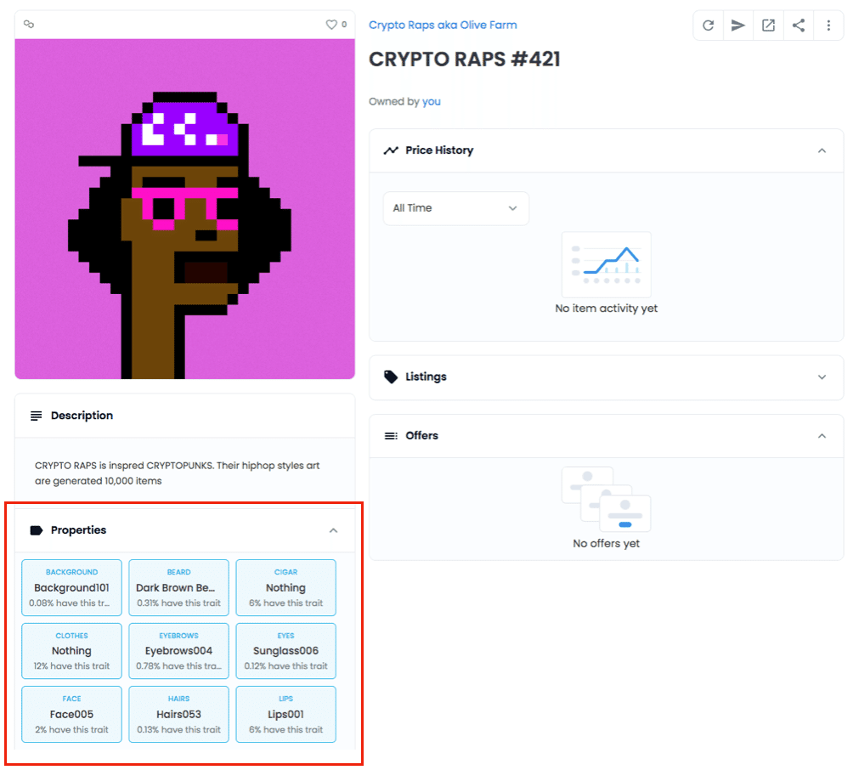Select the Lips001 property card
Screen dimensions: 853x770
[286, 714]
